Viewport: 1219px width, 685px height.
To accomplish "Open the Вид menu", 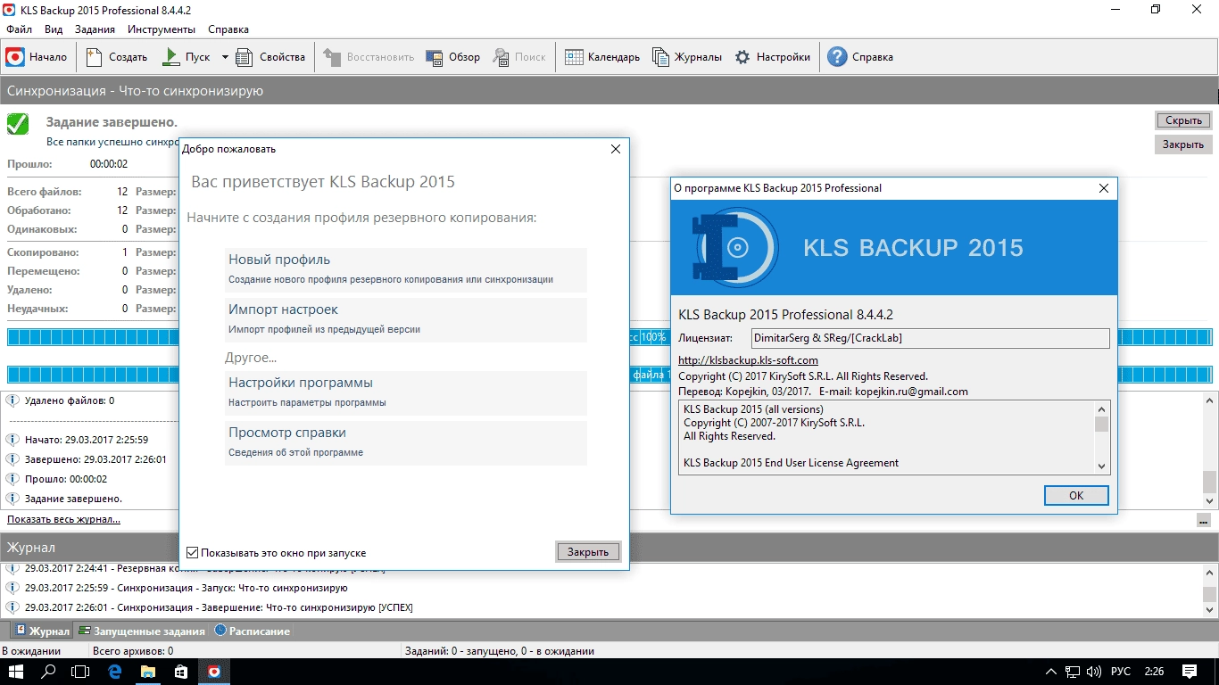I will 54,29.
